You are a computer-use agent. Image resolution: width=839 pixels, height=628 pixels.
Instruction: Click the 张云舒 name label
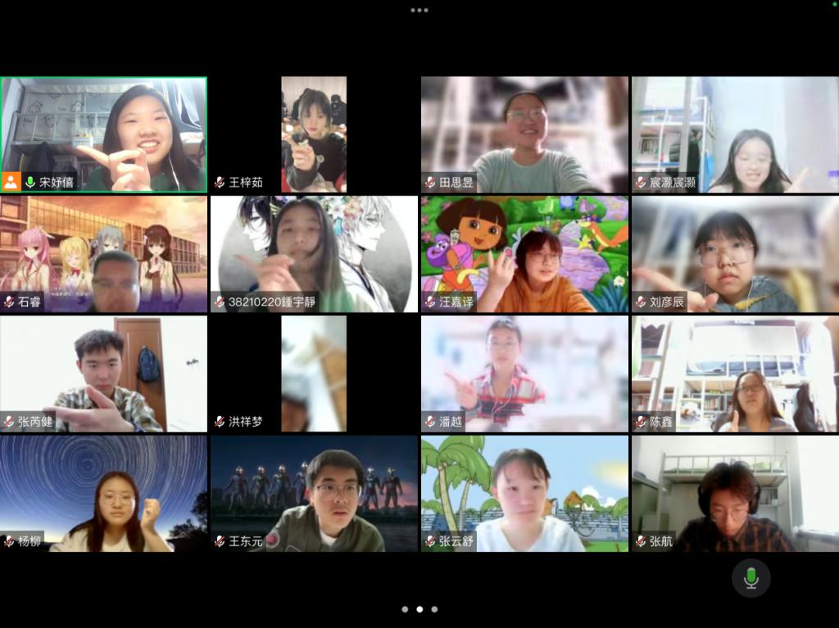point(456,541)
